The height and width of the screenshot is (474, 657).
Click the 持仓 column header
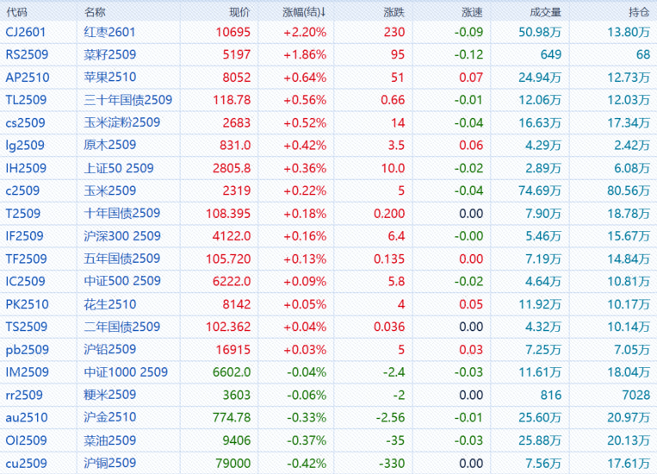point(638,12)
